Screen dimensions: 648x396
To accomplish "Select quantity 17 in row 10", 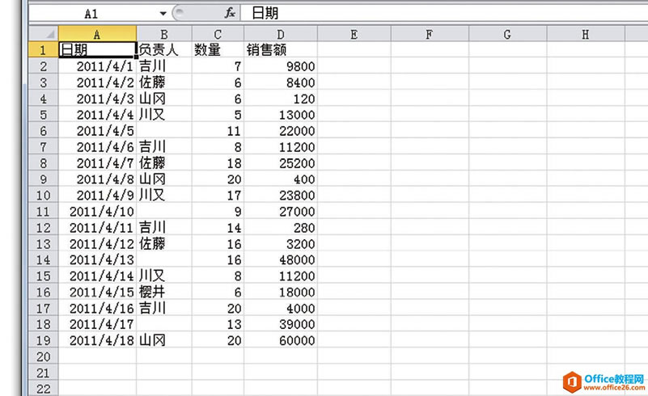I will tap(218, 196).
